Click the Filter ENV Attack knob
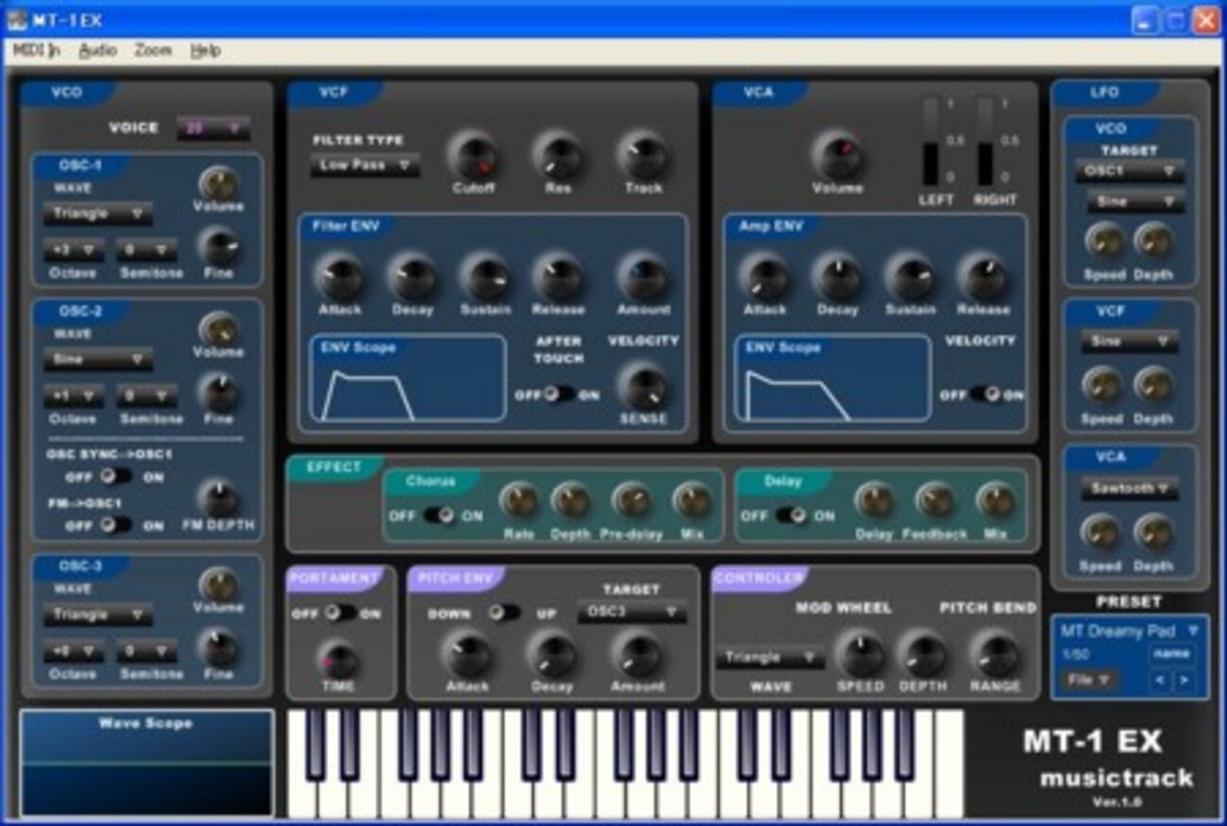Viewport: 1227px width, 826px height. tap(341, 277)
